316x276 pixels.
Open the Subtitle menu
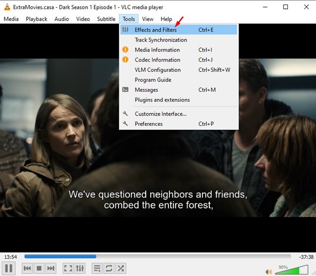point(106,19)
